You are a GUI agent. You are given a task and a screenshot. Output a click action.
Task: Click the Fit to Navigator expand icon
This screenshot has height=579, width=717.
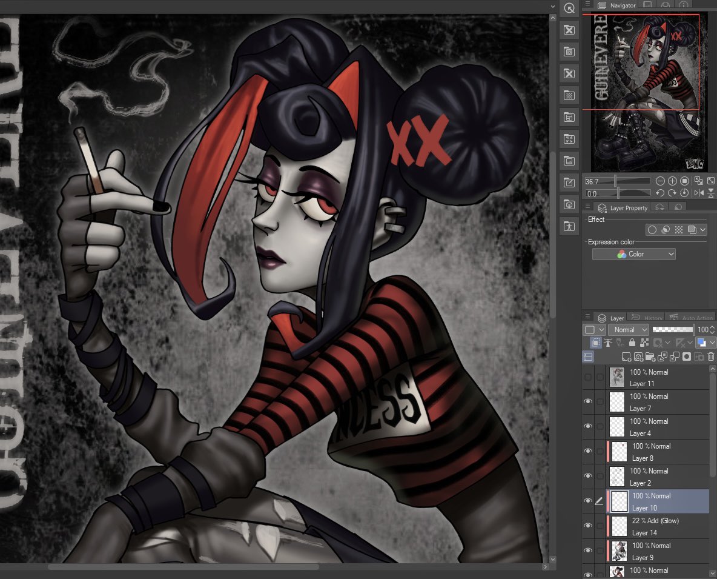711,181
